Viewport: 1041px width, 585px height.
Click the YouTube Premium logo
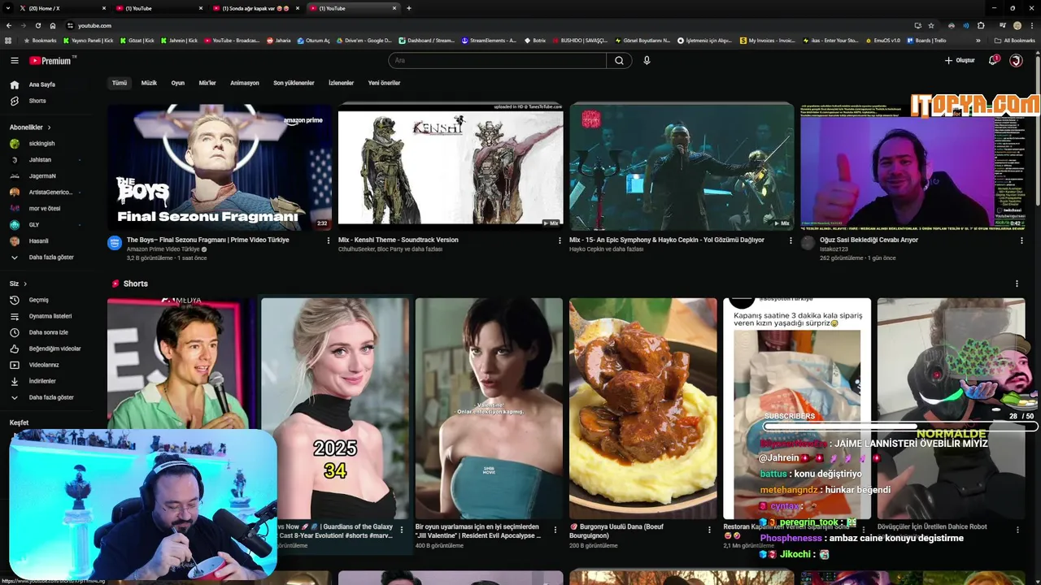(51, 60)
